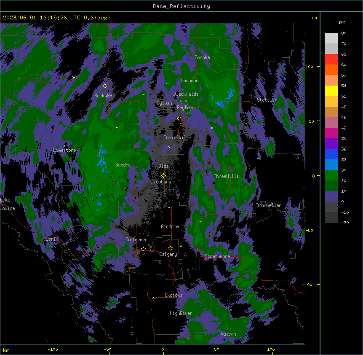Click the Banff label
The image size is (363, 355).
pyautogui.click(x=53, y=239)
